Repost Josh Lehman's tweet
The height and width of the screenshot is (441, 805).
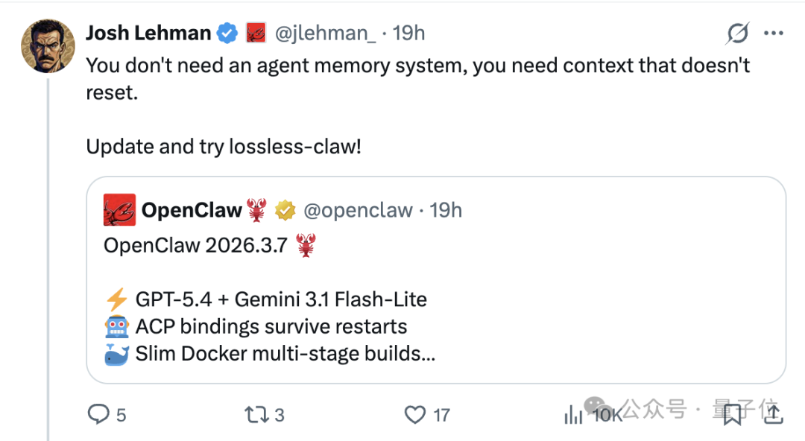(x=256, y=414)
